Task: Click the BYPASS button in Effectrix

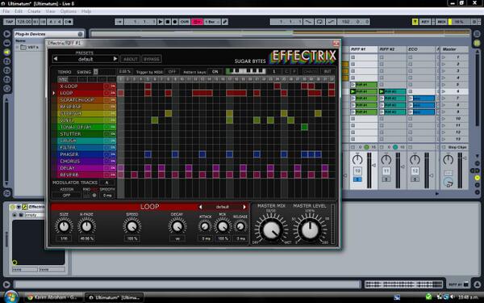Action: (x=152, y=59)
